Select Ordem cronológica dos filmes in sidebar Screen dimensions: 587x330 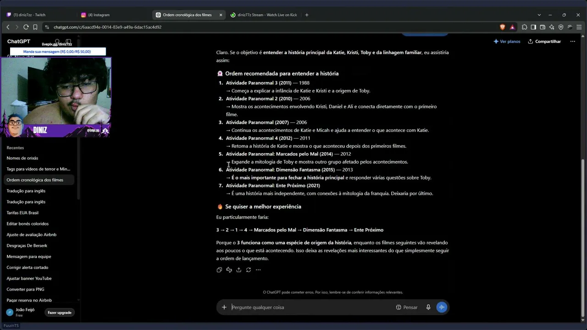[x=39, y=180]
